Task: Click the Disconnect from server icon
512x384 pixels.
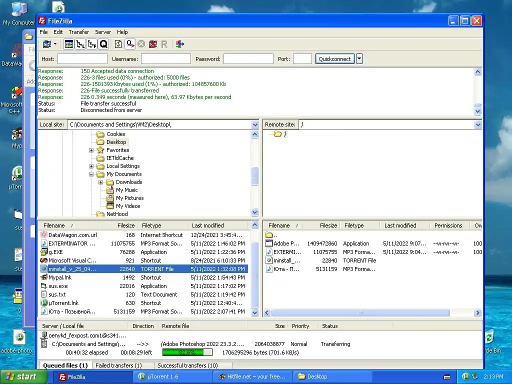Action: point(153,44)
